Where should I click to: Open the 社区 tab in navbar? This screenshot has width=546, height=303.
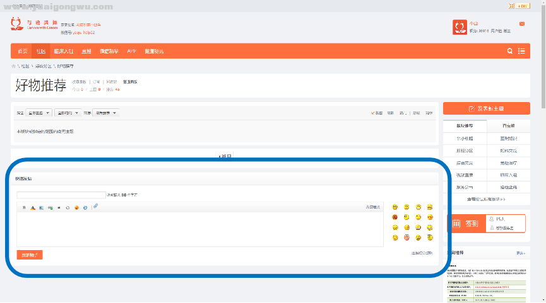[41, 51]
